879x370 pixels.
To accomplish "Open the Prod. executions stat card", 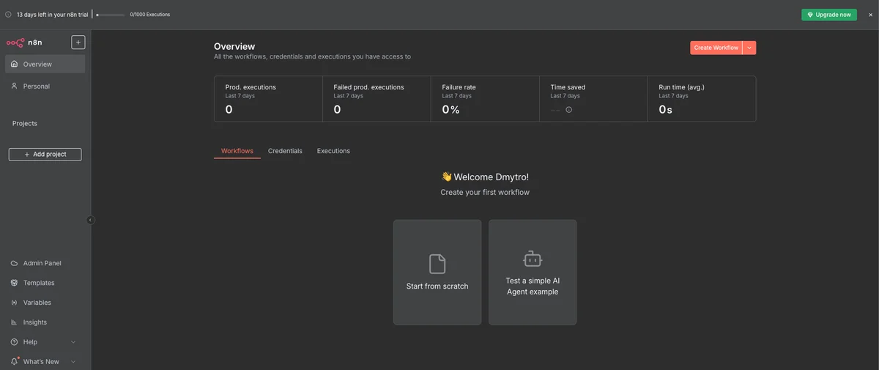I will (x=268, y=99).
